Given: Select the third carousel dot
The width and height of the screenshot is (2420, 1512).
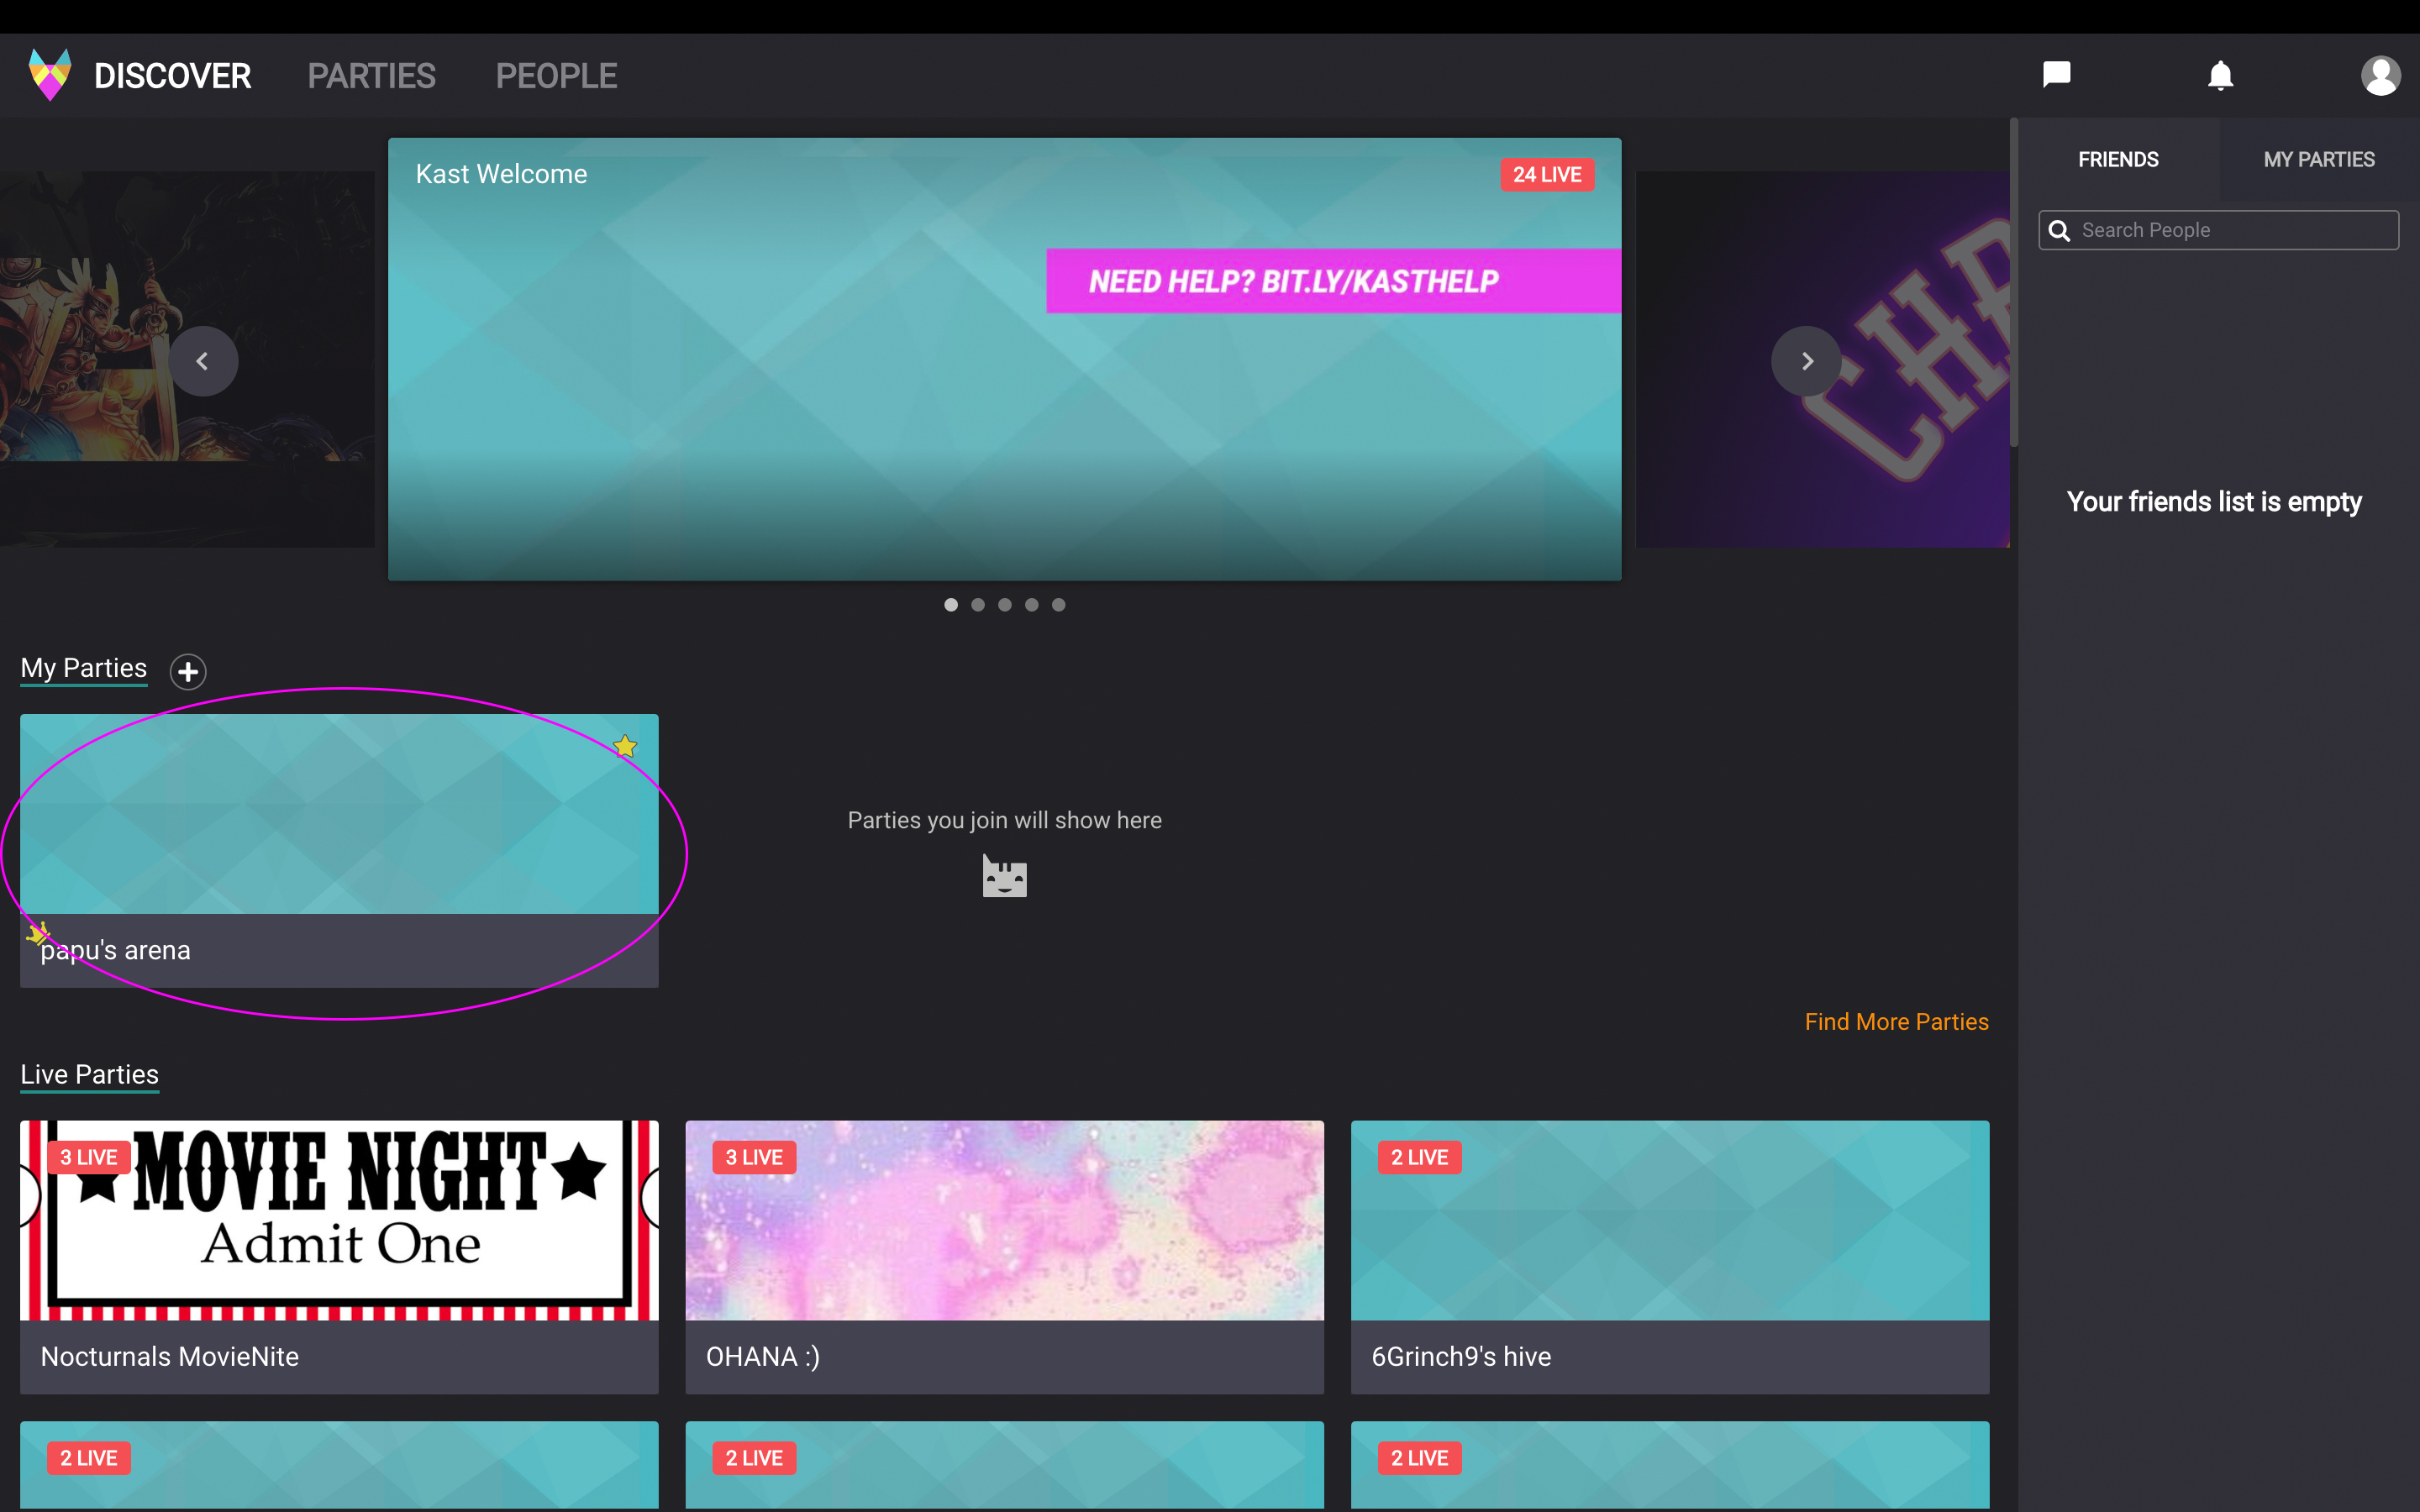Looking at the screenshot, I should click(1005, 604).
